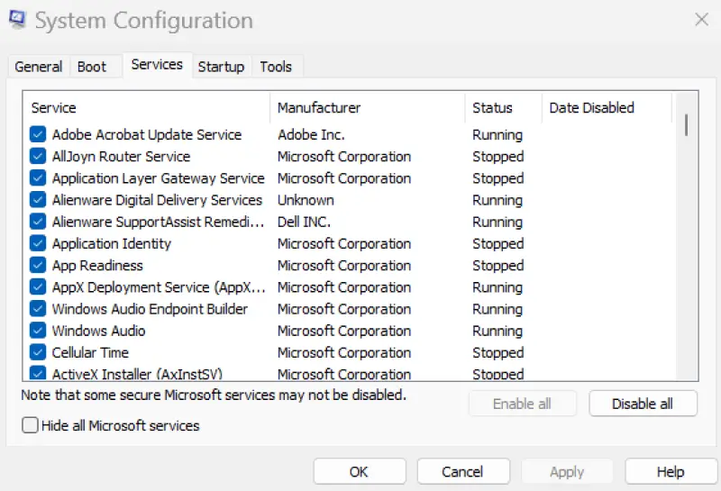Click the Unknown manufacturer cell
The height and width of the screenshot is (491, 721).
coord(306,200)
